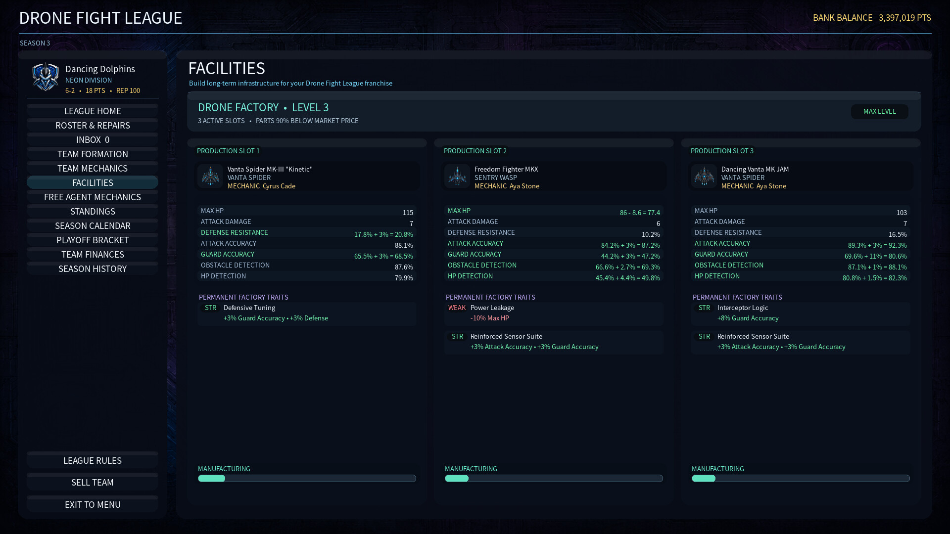
Task: Click mechanic Aya Stone on Freedom Fighter MKX
Action: [x=524, y=186]
